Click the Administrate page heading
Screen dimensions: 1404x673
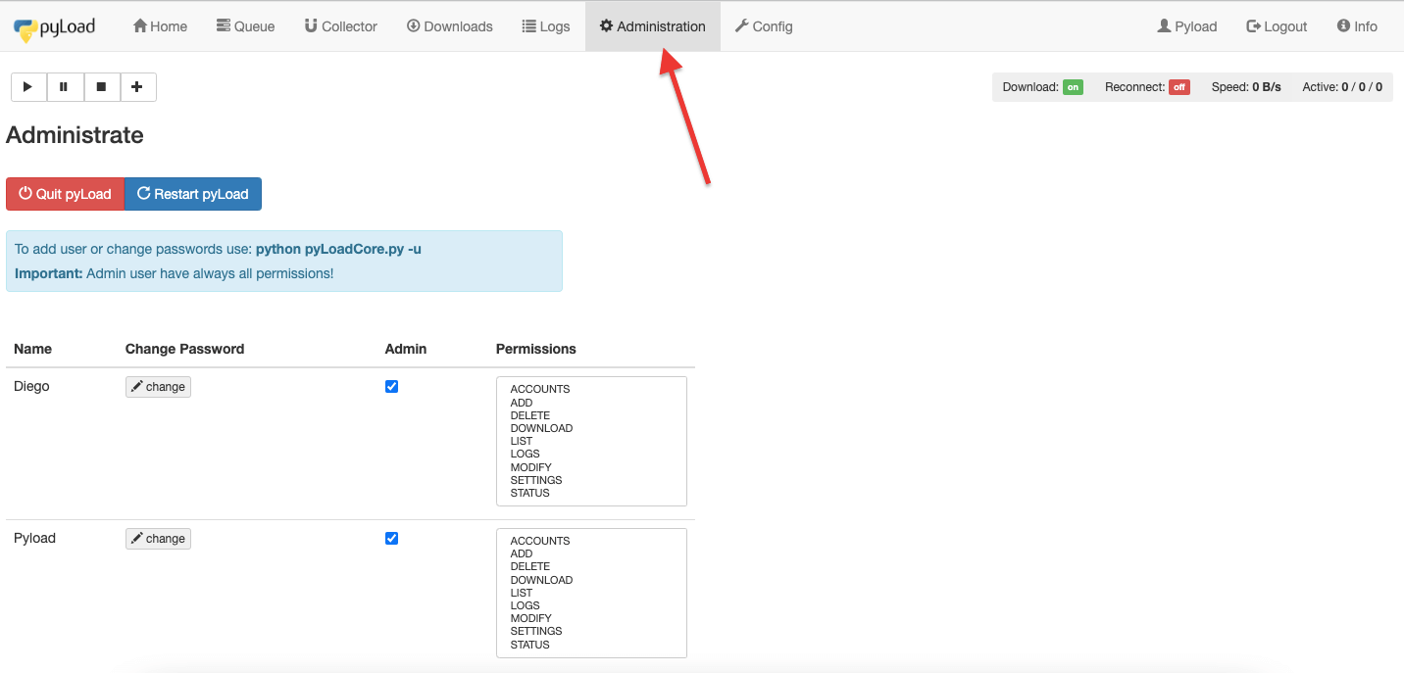click(75, 135)
